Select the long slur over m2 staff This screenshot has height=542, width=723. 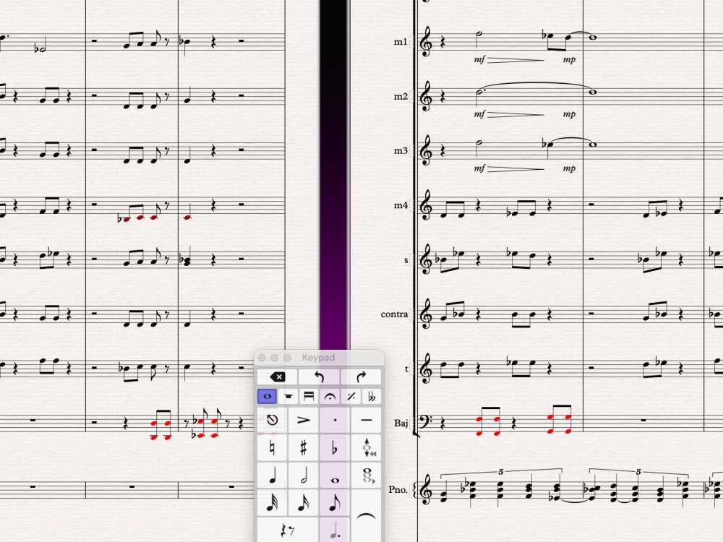click(x=537, y=85)
